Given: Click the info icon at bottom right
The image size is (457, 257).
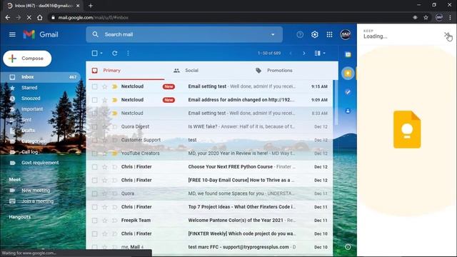Looking at the screenshot, I should pos(348,247).
